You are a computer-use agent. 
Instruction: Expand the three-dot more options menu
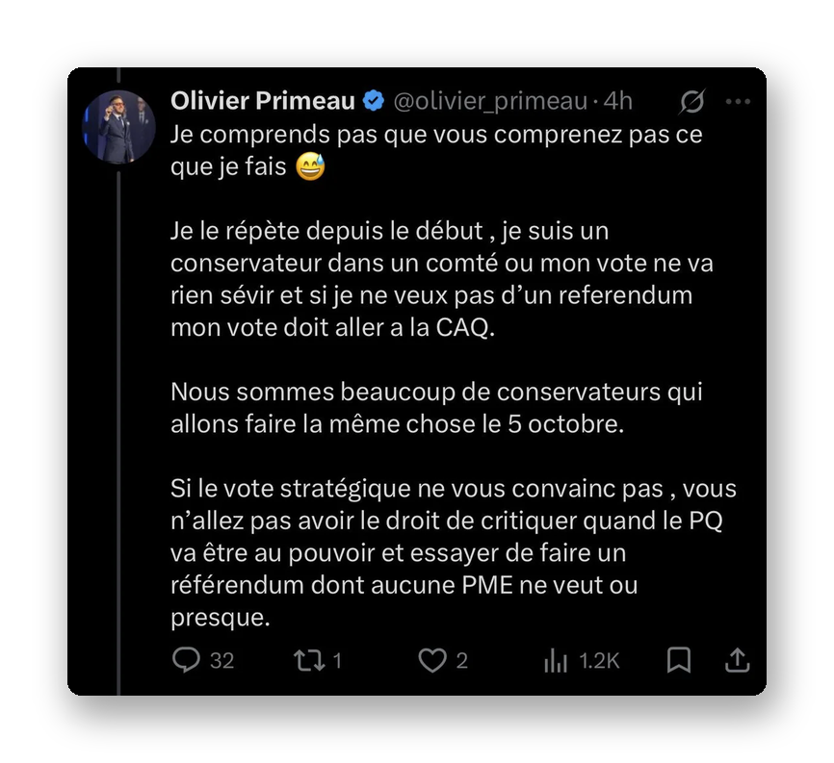pos(738,101)
